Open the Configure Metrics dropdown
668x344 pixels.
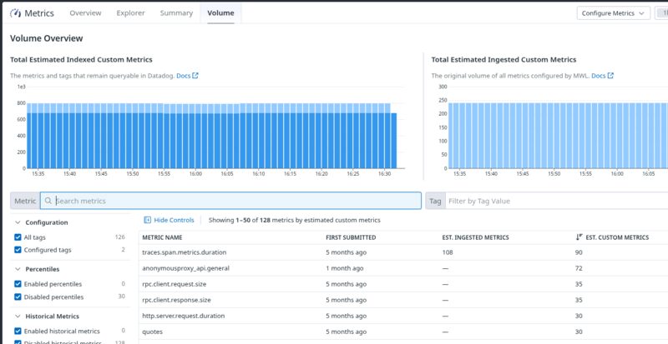point(614,13)
